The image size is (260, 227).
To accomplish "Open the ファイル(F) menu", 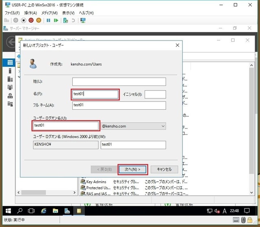I will point(12,13).
